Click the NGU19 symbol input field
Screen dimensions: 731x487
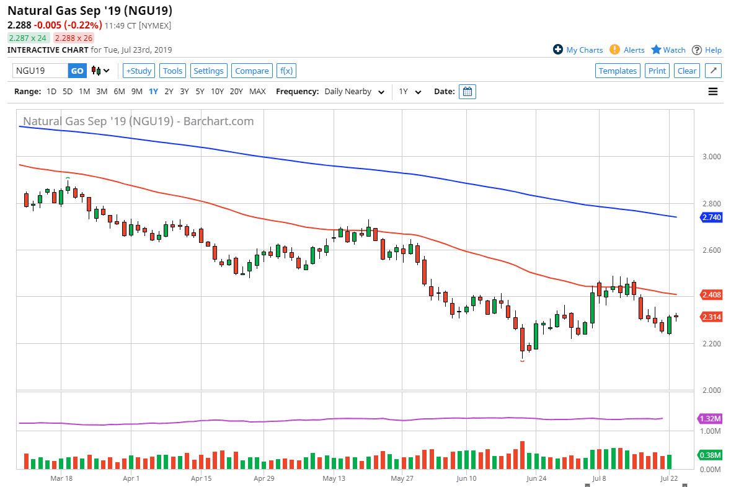click(x=40, y=71)
